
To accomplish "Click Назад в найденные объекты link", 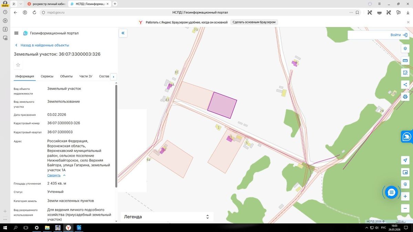I will tap(42, 45).
